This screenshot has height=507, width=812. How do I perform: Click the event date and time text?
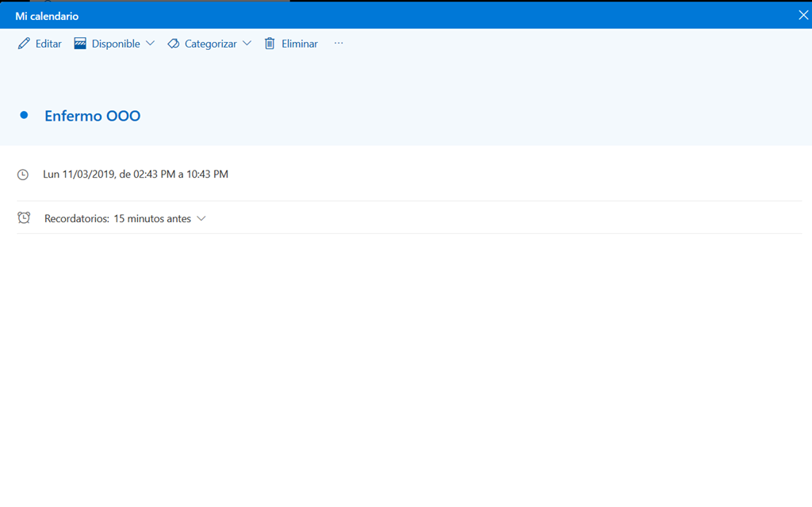(136, 174)
